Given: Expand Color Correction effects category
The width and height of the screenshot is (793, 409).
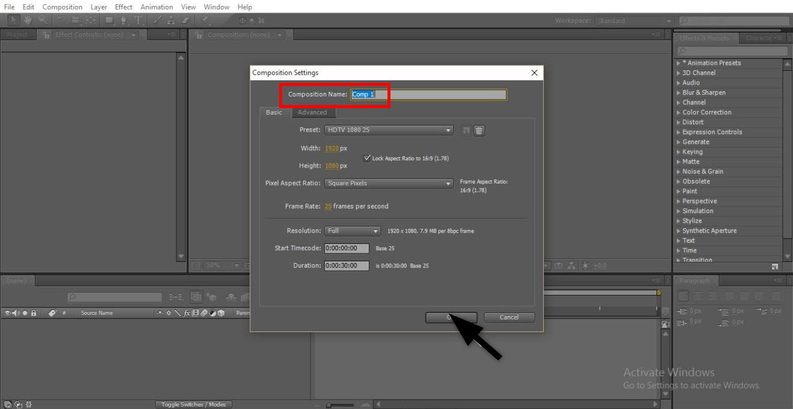Looking at the screenshot, I should 679,112.
